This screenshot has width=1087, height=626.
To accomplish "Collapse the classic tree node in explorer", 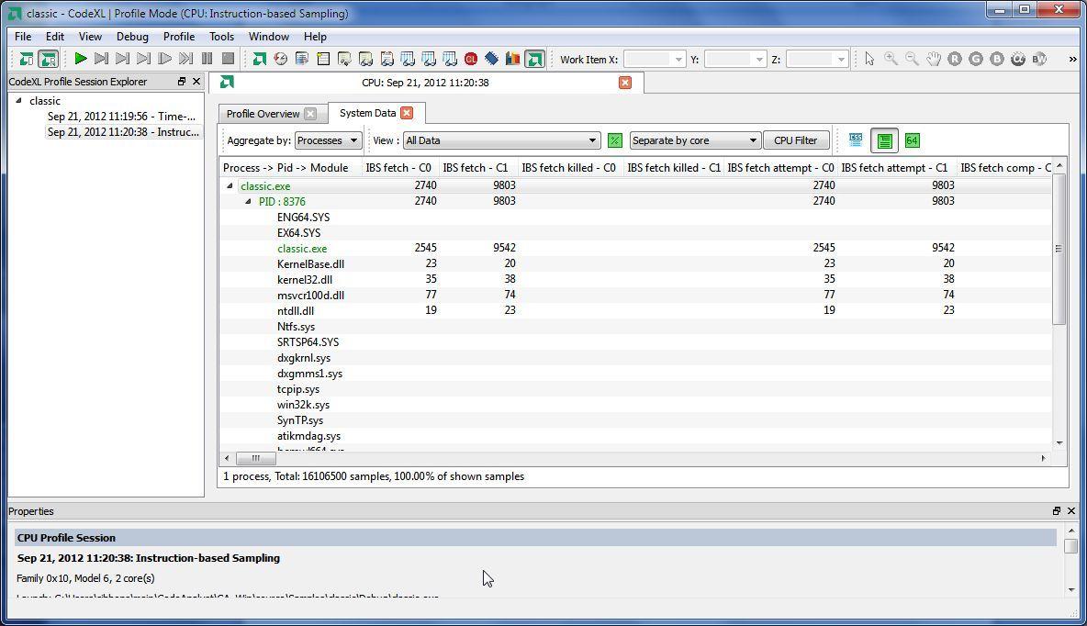I will [x=19, y=101].
